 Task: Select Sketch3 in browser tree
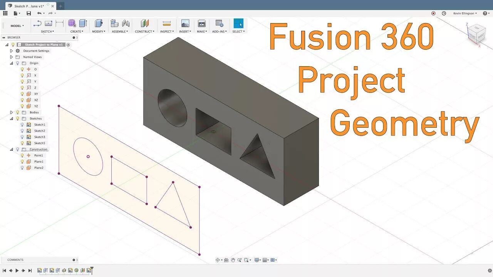(39, 137)
